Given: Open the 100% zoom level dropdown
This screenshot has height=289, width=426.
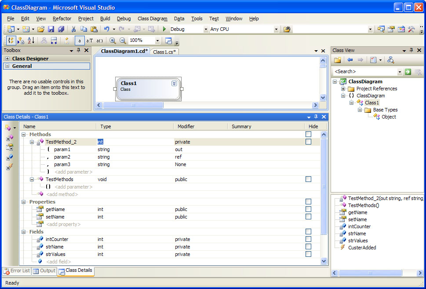Looking at the screenshot, I should [x=157, y=41].
